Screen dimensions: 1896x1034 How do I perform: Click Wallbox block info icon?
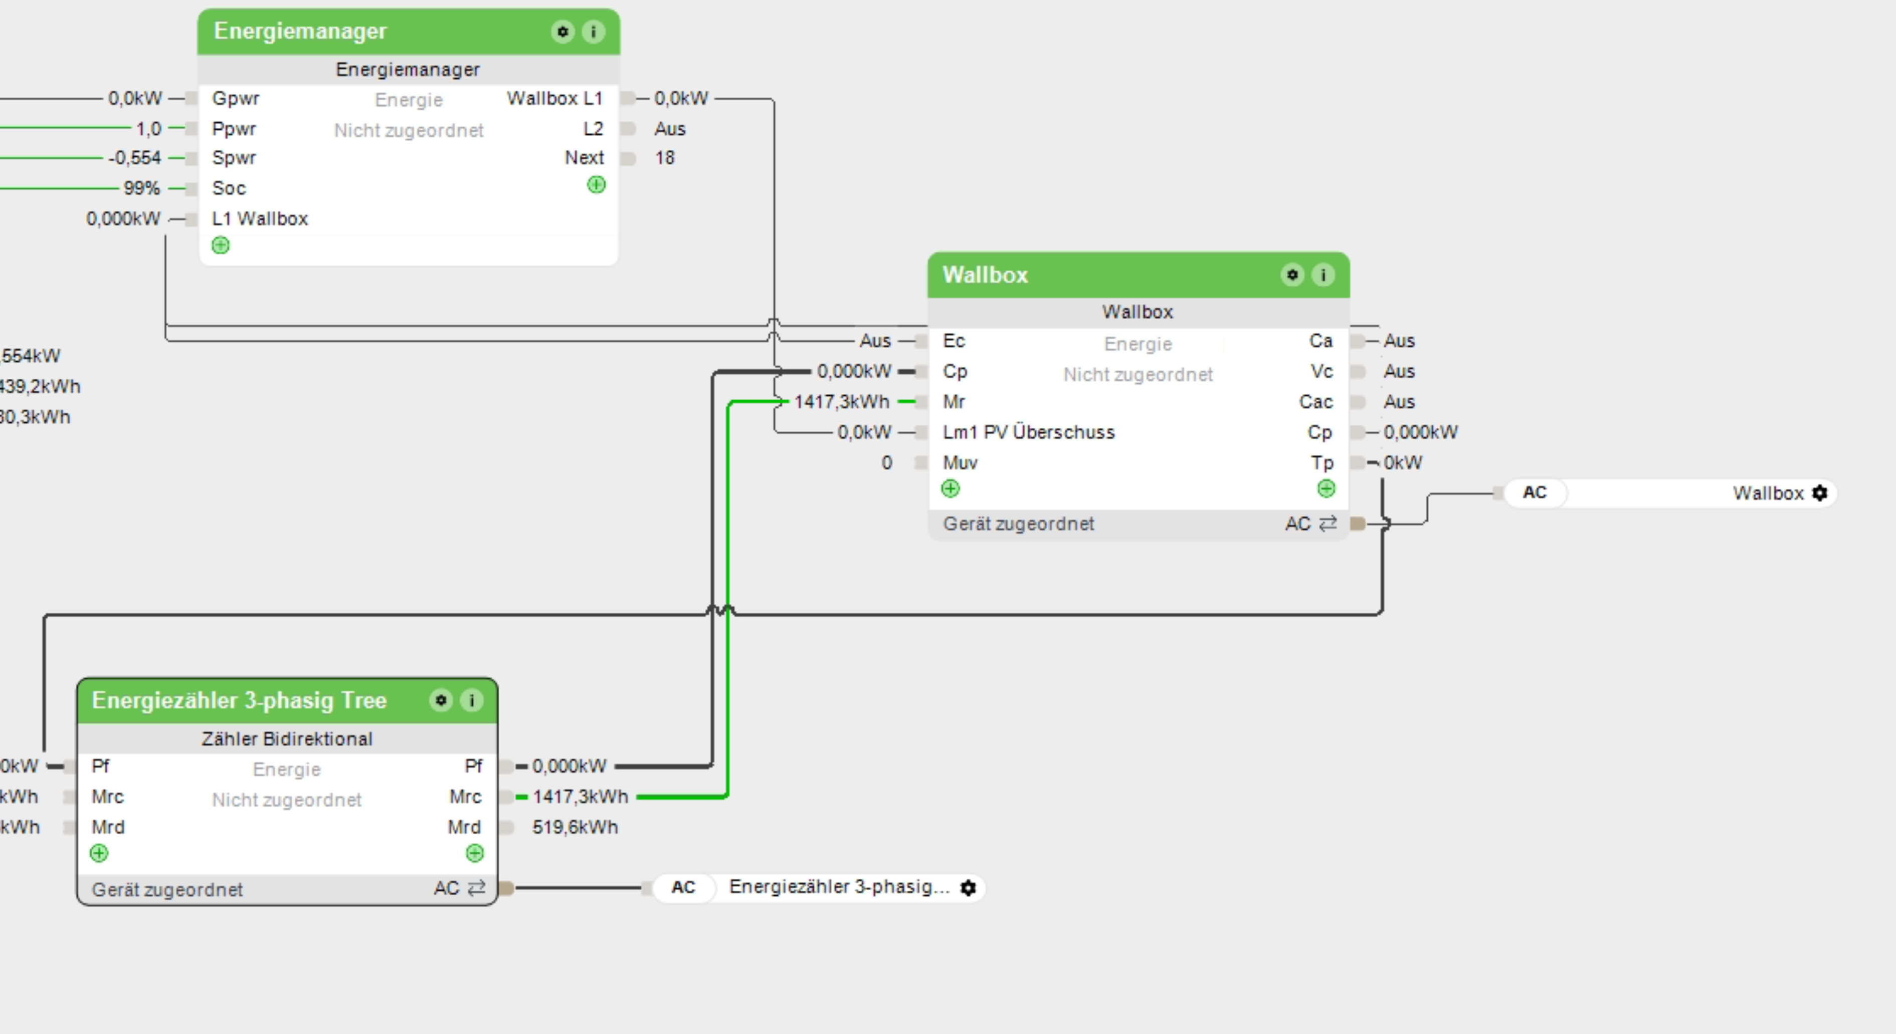1322,275
